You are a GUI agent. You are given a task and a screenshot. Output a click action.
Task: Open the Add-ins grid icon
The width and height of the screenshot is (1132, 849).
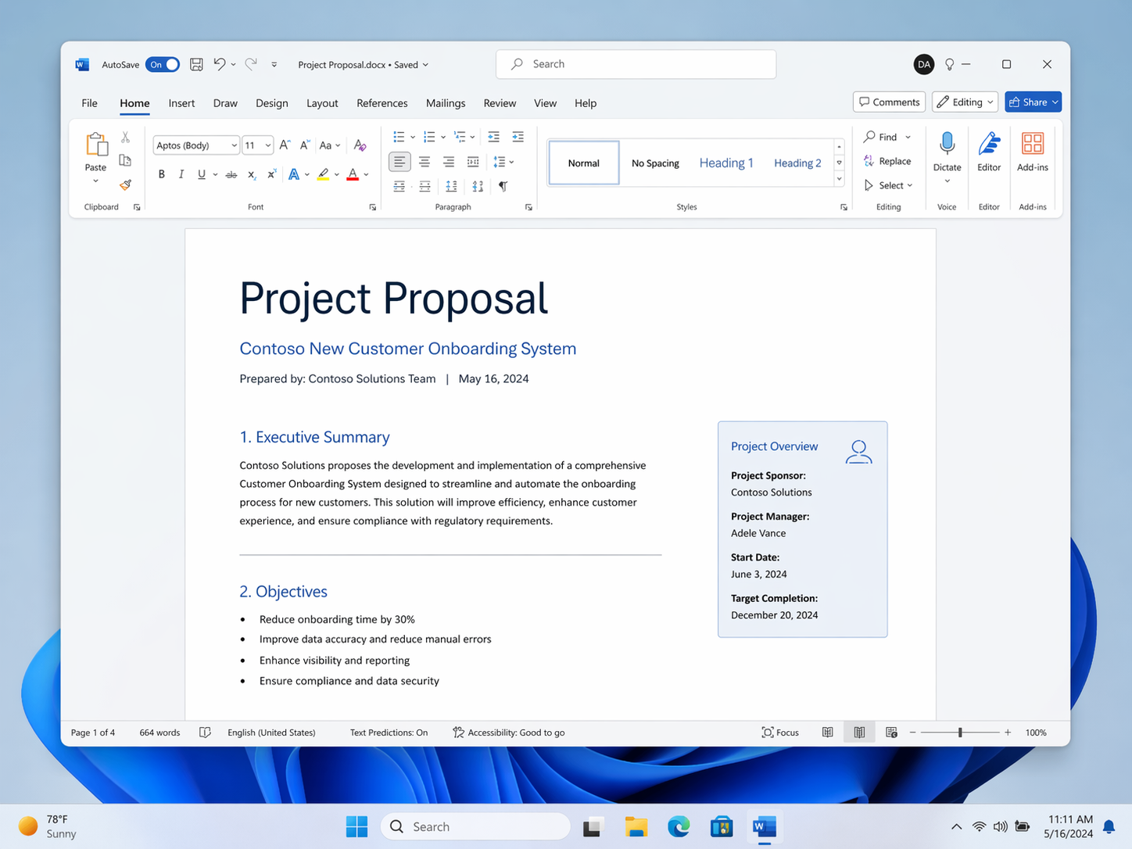[x=1033, y=144]
